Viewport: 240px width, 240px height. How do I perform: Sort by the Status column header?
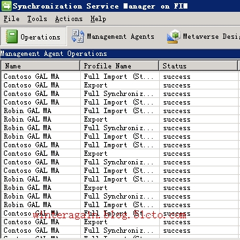[199, 66]
